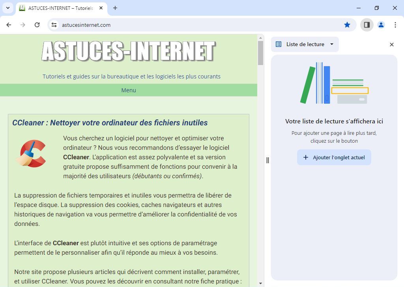Open a new browser tab with the plus

115,8
